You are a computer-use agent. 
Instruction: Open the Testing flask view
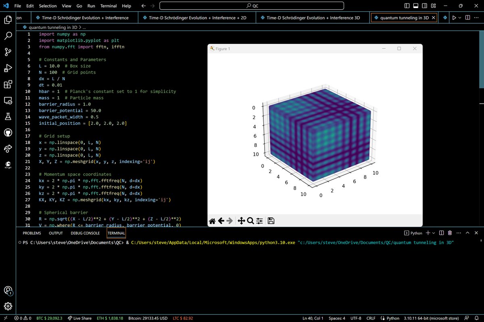(x=8, y=117)
